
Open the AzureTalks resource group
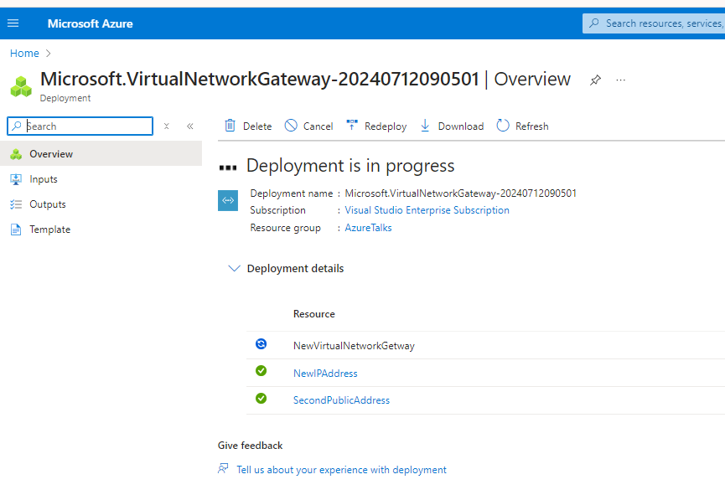(368, 227)
